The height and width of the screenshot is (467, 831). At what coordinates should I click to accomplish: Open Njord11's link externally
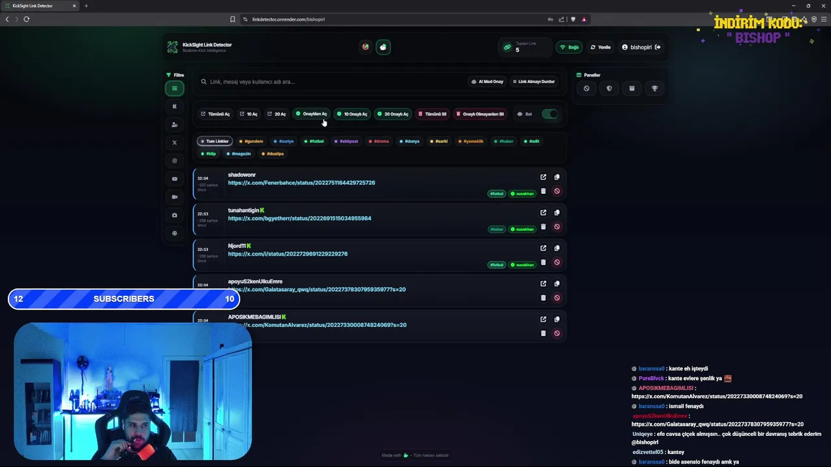543,248
